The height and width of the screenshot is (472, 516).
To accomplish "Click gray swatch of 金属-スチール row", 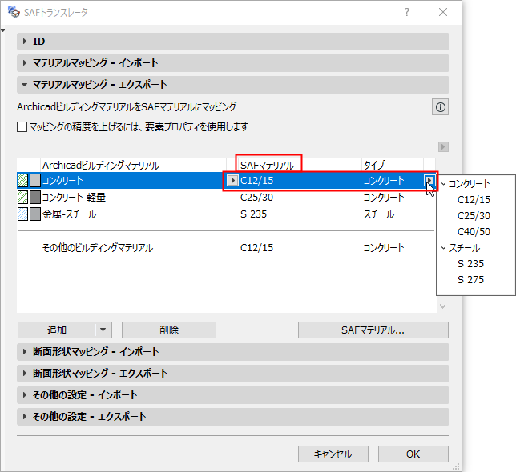I will [x=35, y=214].
